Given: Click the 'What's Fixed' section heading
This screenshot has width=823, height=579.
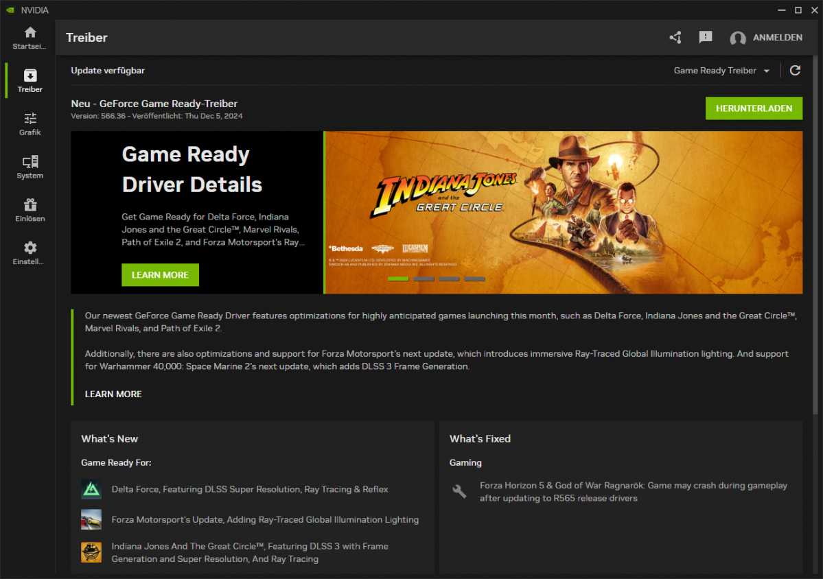Looking at the screenshot, I should (480, 438).
